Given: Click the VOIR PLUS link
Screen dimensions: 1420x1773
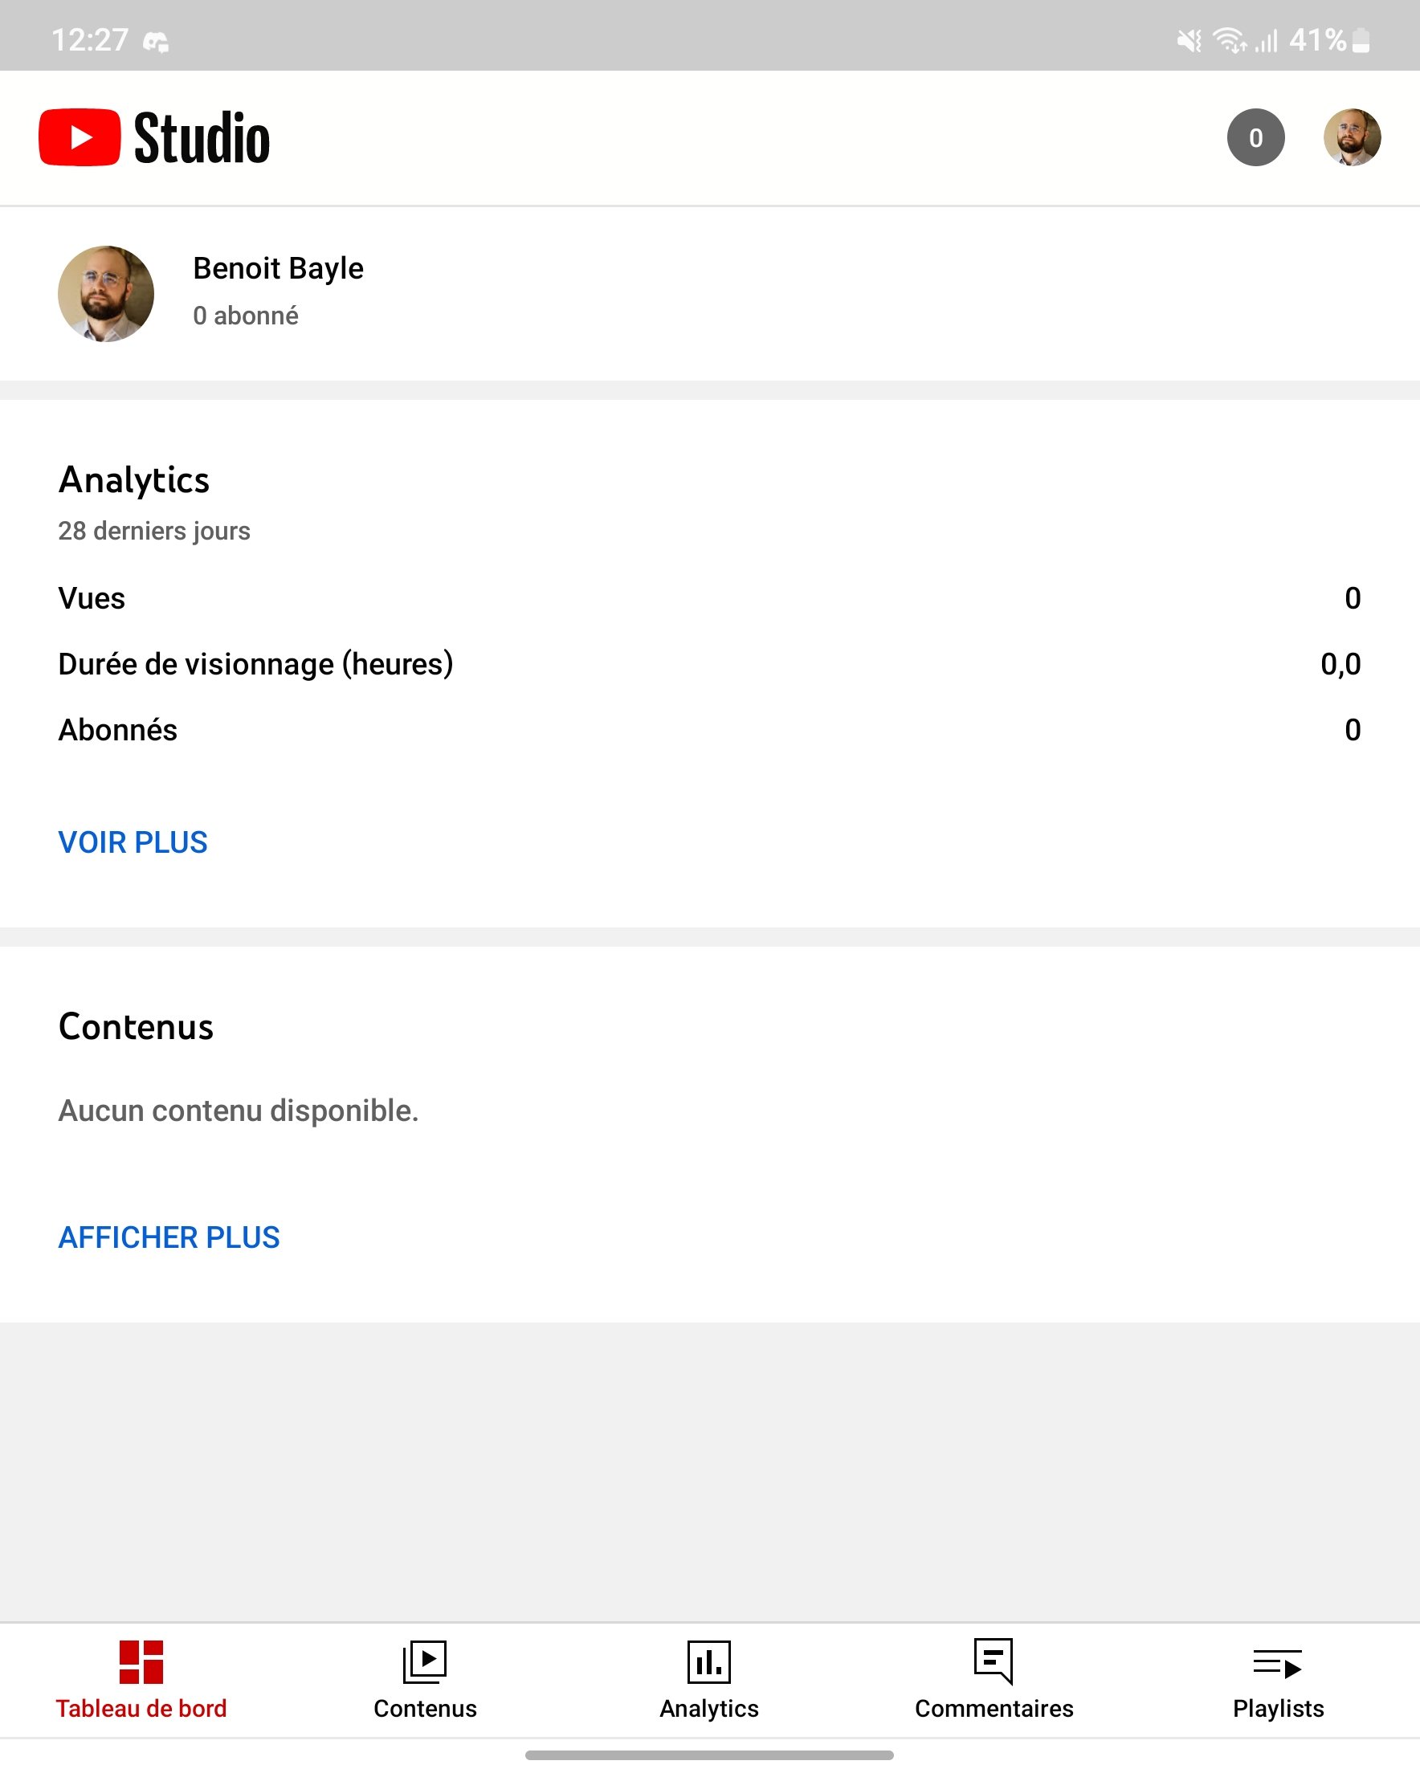Looking at the screenshot, I should [x=133, y=842].
